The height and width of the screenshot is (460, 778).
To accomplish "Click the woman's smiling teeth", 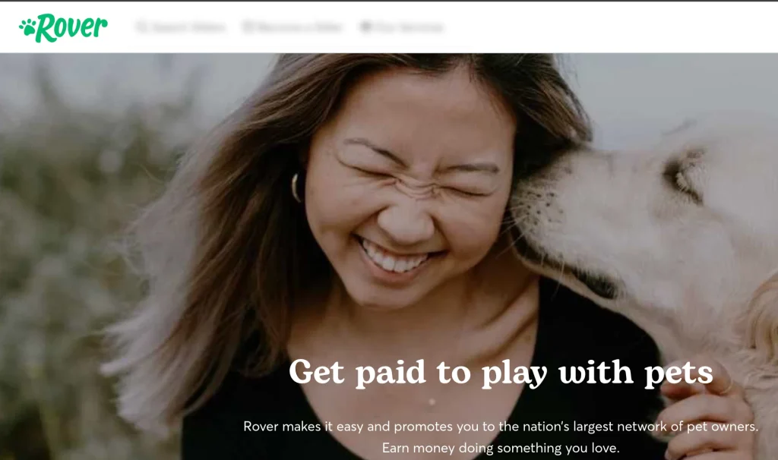I will point(396,257).
